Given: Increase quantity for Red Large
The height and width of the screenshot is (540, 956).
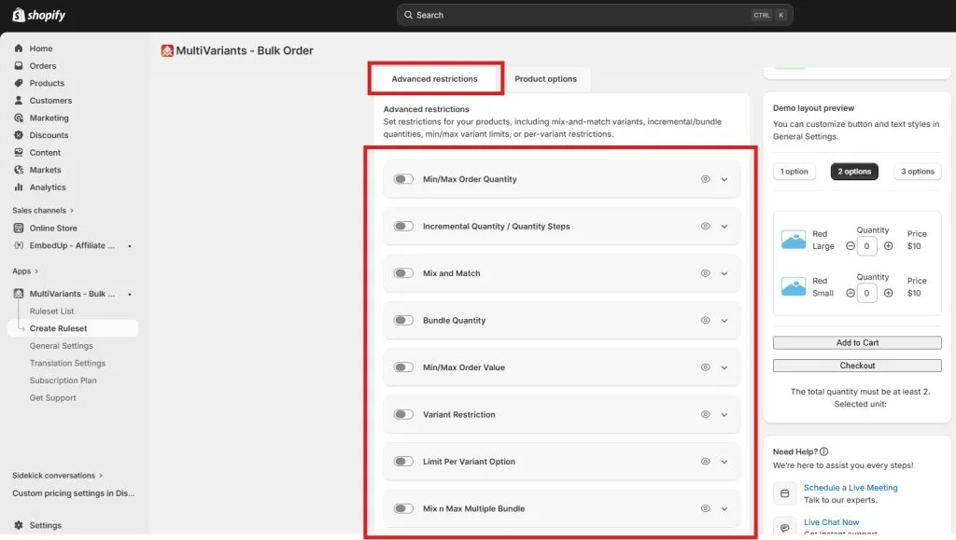Looking at the screenshot, I should click(x=889, y=246).
